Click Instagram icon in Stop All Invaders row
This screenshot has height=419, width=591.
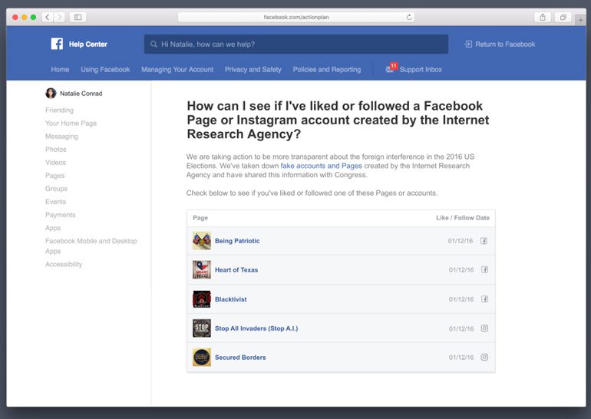485,328
